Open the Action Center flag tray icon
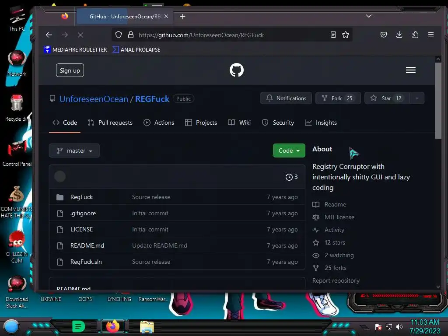This screenshot has height=336, width=448. [x=378, y=327]
